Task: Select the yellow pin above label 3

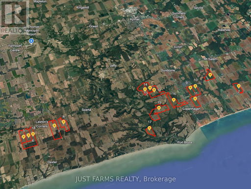Action: point(54,126)
